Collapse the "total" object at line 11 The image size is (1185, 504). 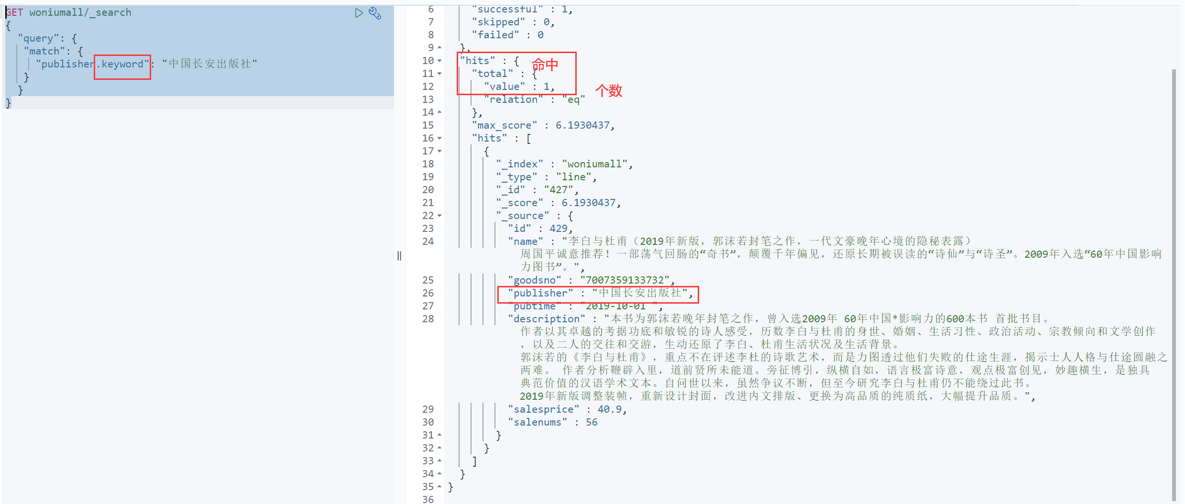(x=439, y=74)
